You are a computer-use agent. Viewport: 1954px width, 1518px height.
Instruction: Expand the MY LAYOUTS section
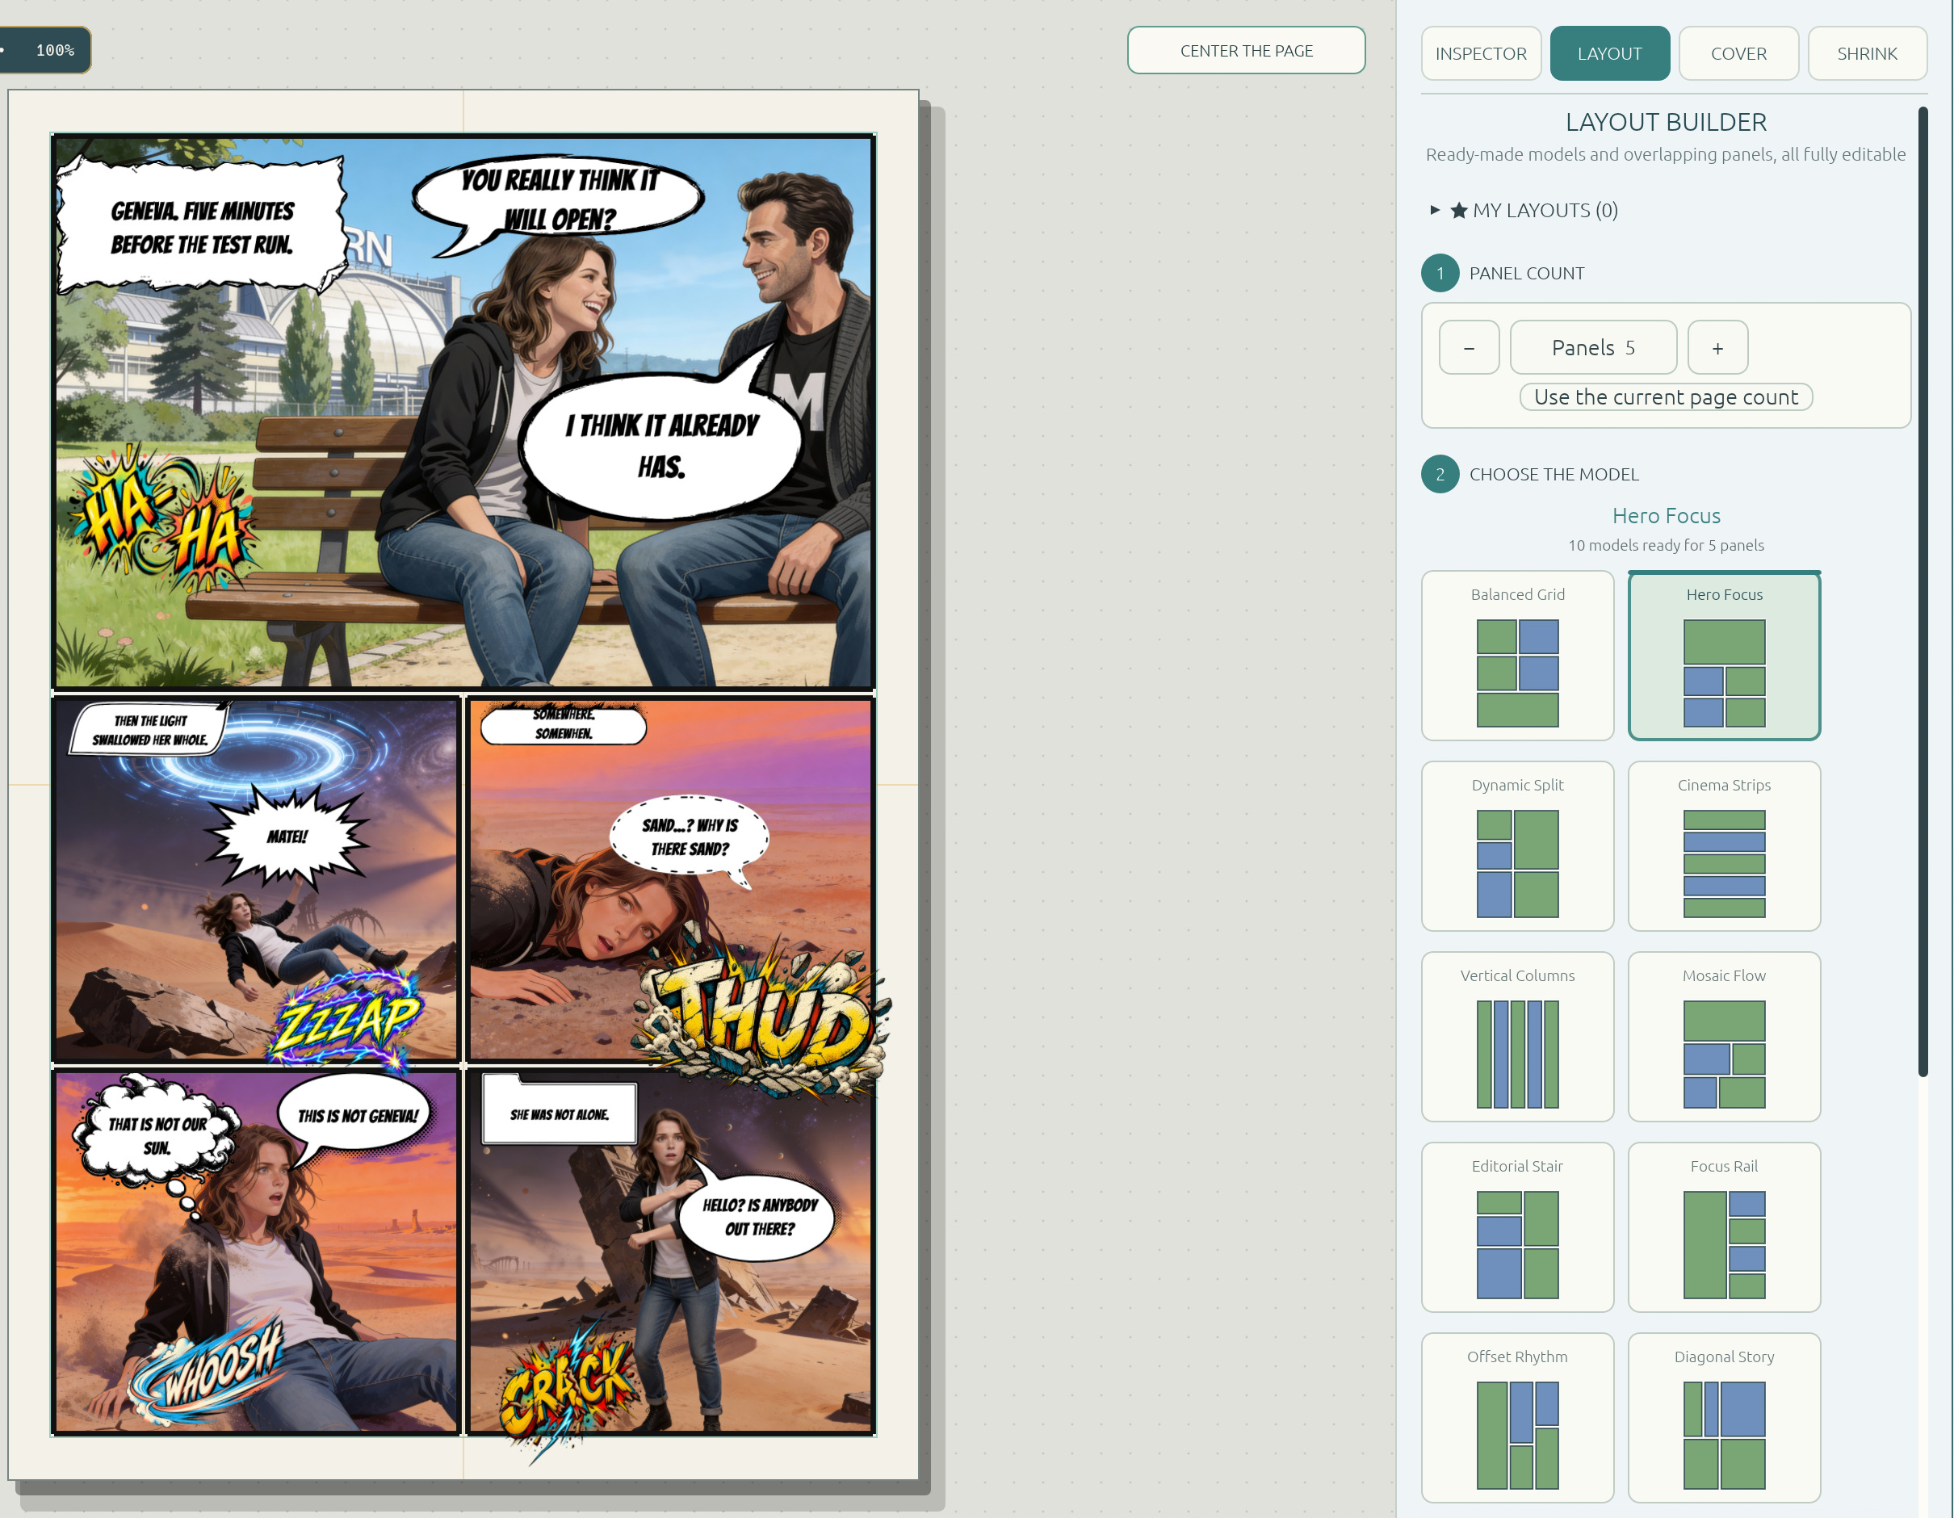(x=1524, y=210)
